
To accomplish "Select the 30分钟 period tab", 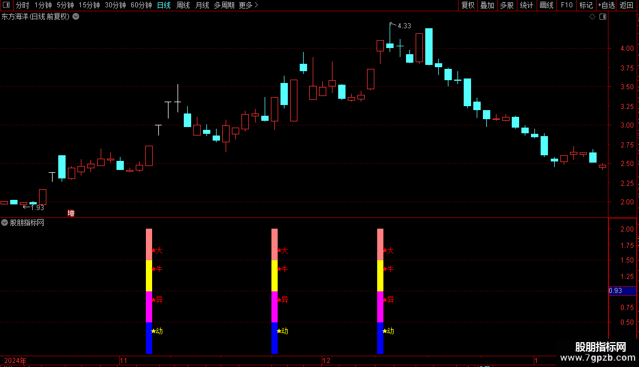I will pyautogui.click(x=115, y=5).
